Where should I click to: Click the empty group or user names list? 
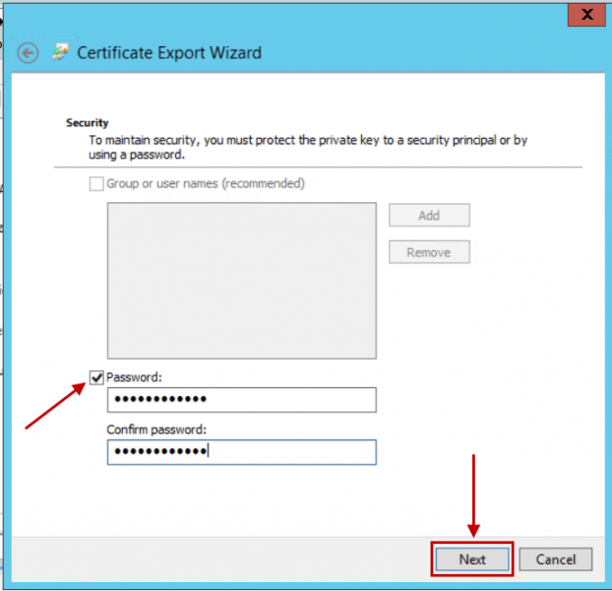(x=241, y=280)
